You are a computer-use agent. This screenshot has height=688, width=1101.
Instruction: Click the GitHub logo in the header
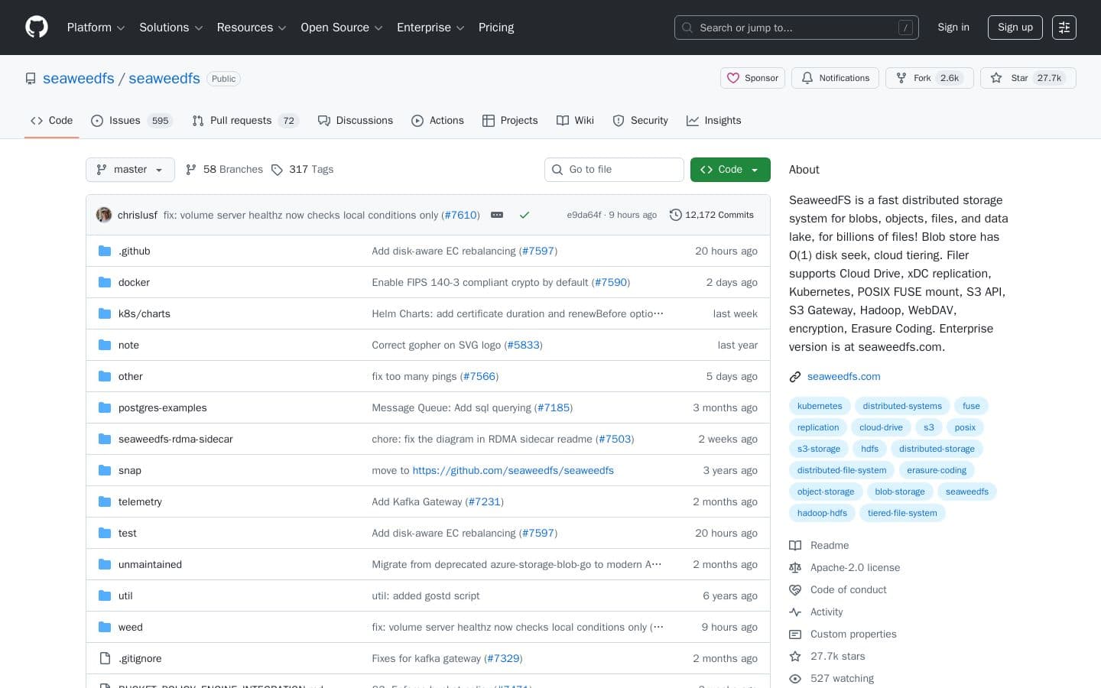tap(36, 27)
